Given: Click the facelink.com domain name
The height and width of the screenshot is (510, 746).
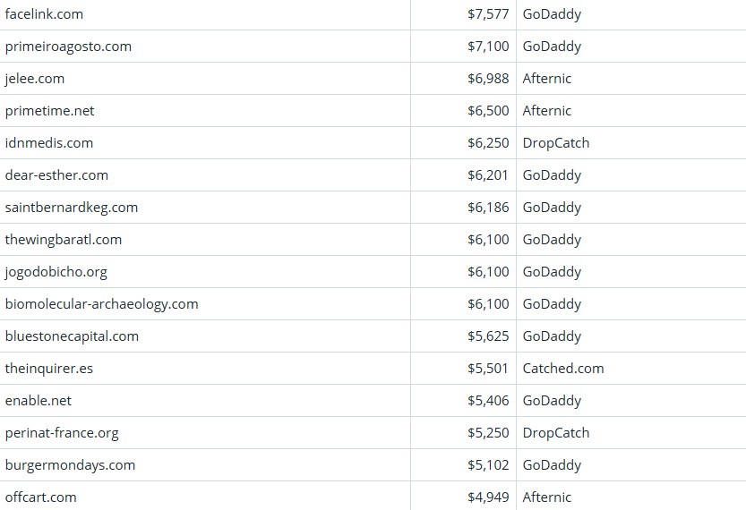Looking at the screenshot, I should (x=44, y=14).
